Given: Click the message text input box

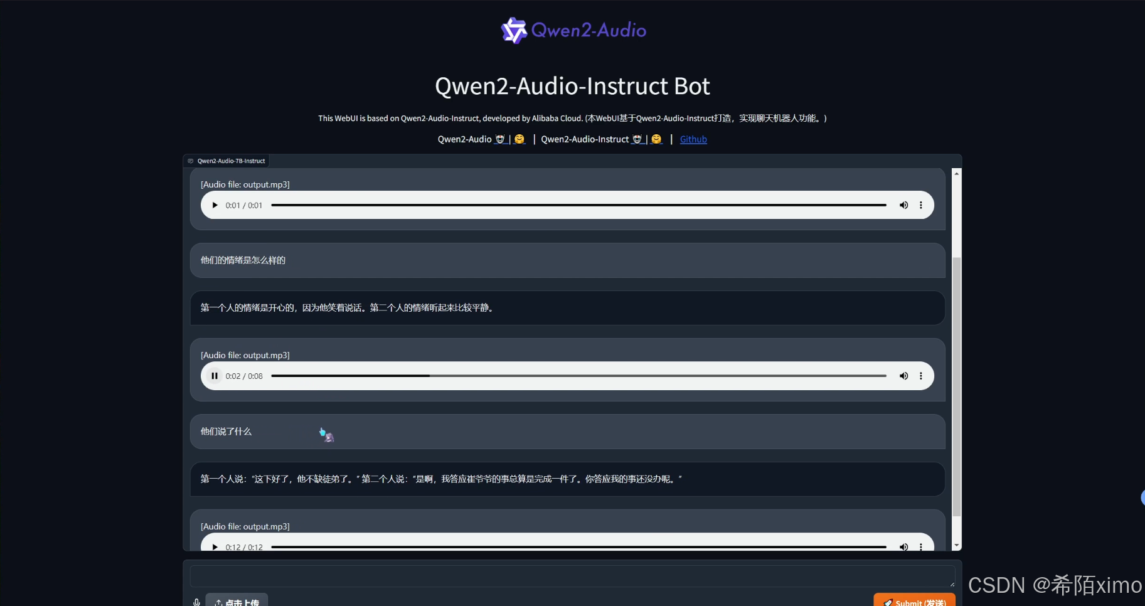Looking at the screenshot, I should pos(572,577).
